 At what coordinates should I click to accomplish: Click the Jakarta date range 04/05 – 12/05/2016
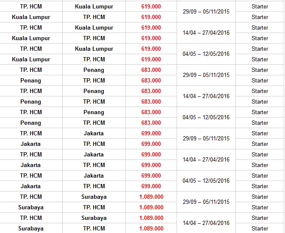click(206, 181)
